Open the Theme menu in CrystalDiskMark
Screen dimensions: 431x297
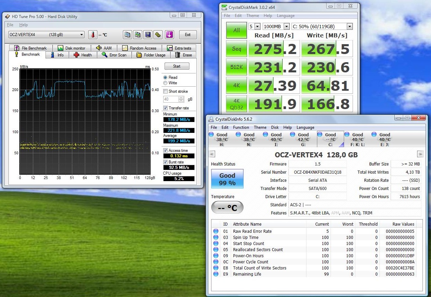pos(252,16)
